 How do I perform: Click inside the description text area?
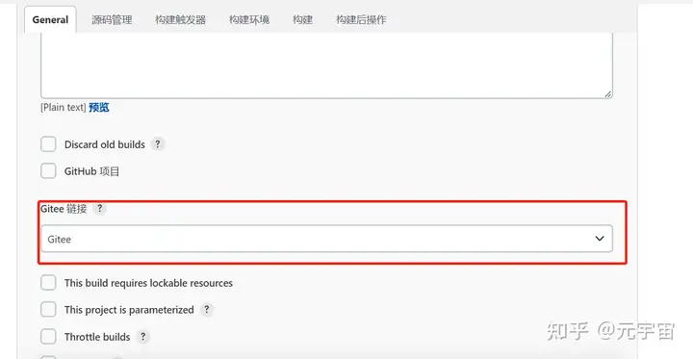(326, 64)
